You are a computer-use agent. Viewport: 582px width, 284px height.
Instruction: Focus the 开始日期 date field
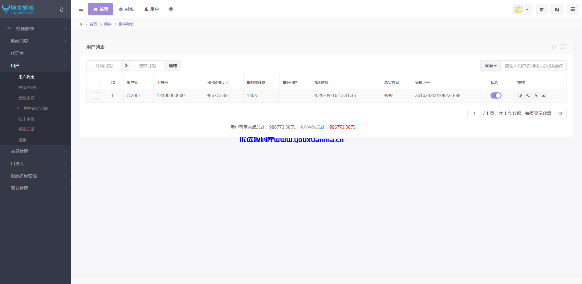coord(104,66)
